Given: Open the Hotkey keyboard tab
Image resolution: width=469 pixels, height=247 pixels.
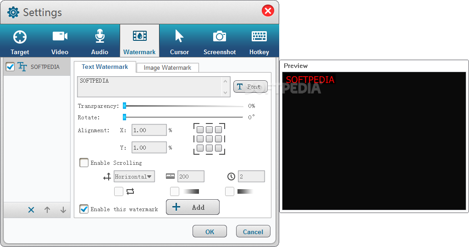Looking at the screenshot, I should [259, 42].
